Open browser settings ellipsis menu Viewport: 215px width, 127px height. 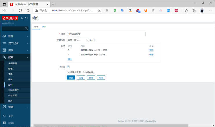click(x=210, y=10)
